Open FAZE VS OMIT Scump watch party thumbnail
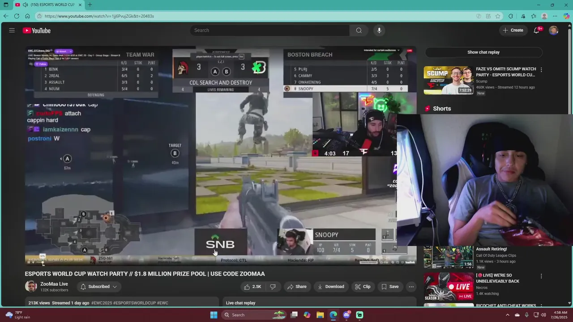573x322 pixels. pos(448,80)
